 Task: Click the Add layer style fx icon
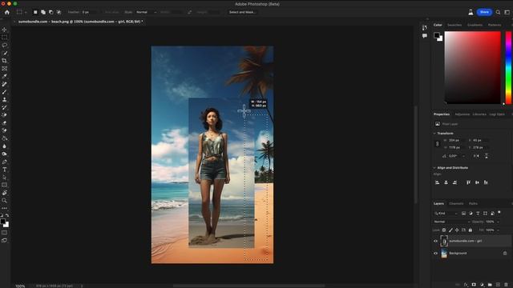point(466,285)
